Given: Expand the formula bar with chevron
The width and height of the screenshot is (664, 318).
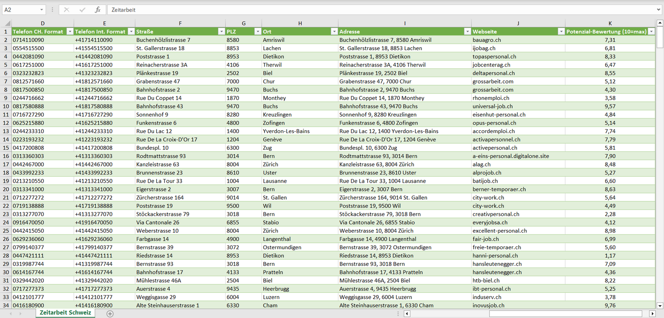Looking at the screenshot, I should tap(659, 10).
